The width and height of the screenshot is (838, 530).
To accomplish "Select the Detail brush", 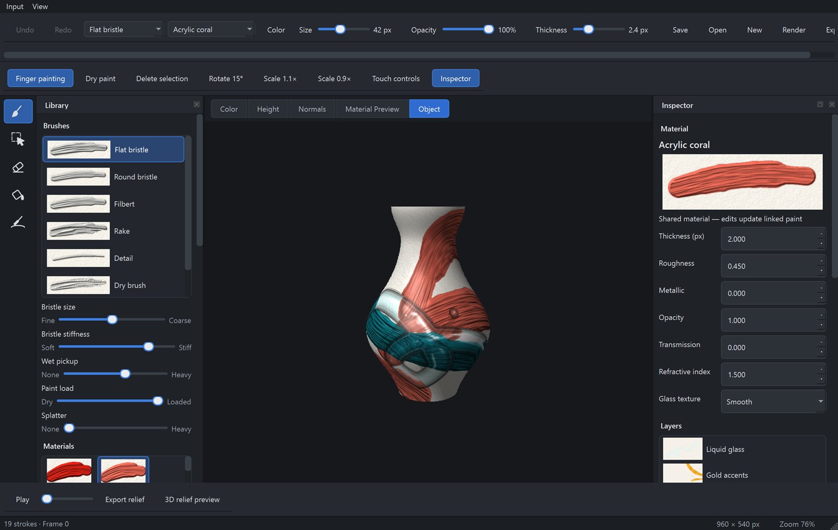I will (x=114, y=258).
